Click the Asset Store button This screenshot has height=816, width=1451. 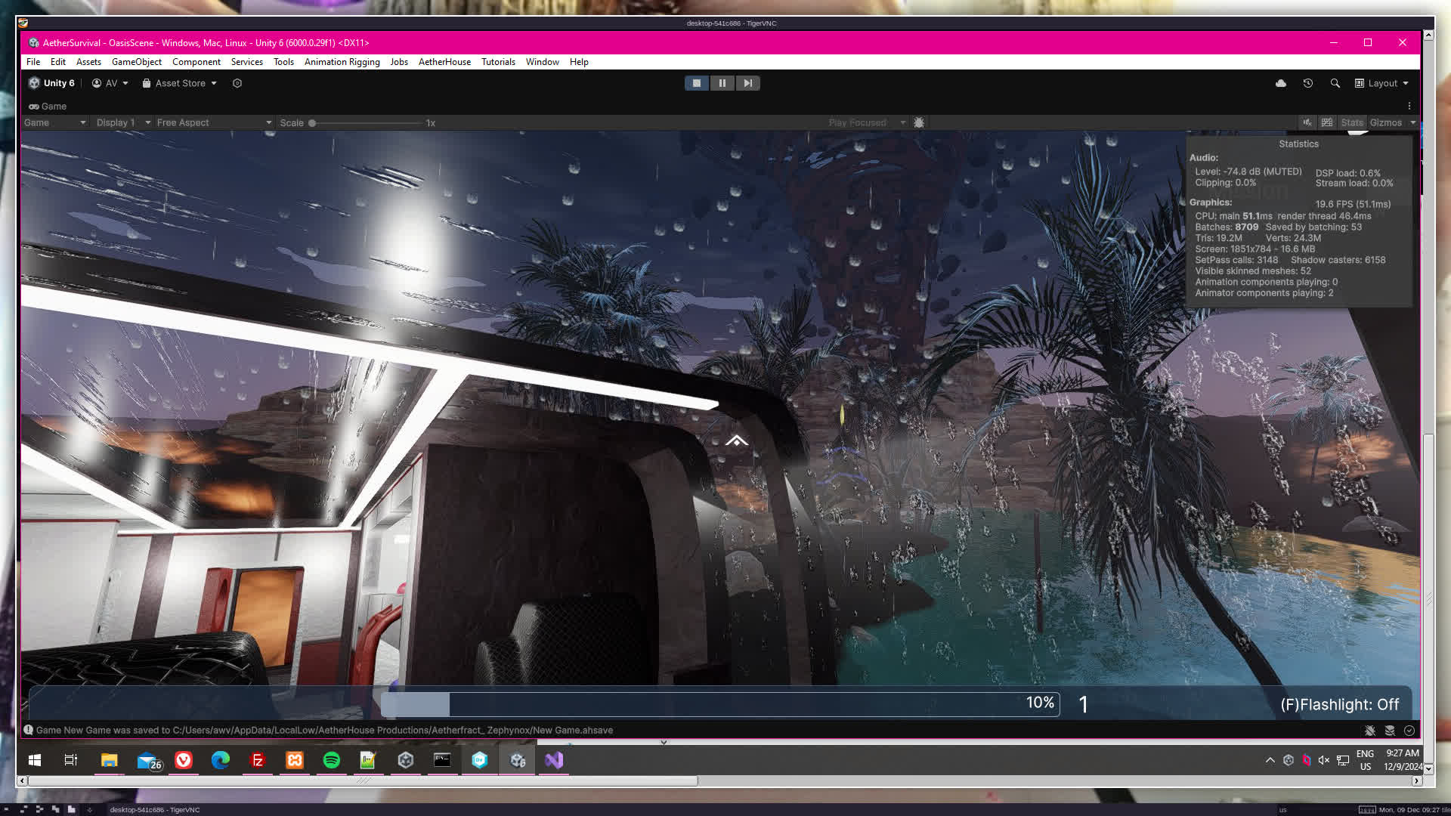180,83
